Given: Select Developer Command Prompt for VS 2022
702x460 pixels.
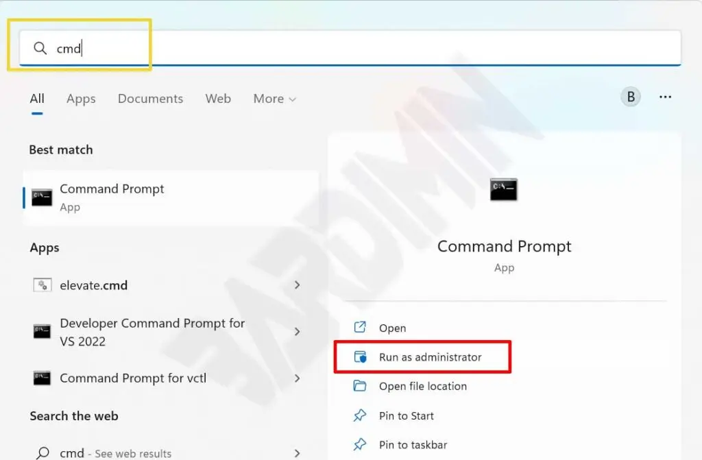Looking at the screenshot, I should click(x=167, y=332).
